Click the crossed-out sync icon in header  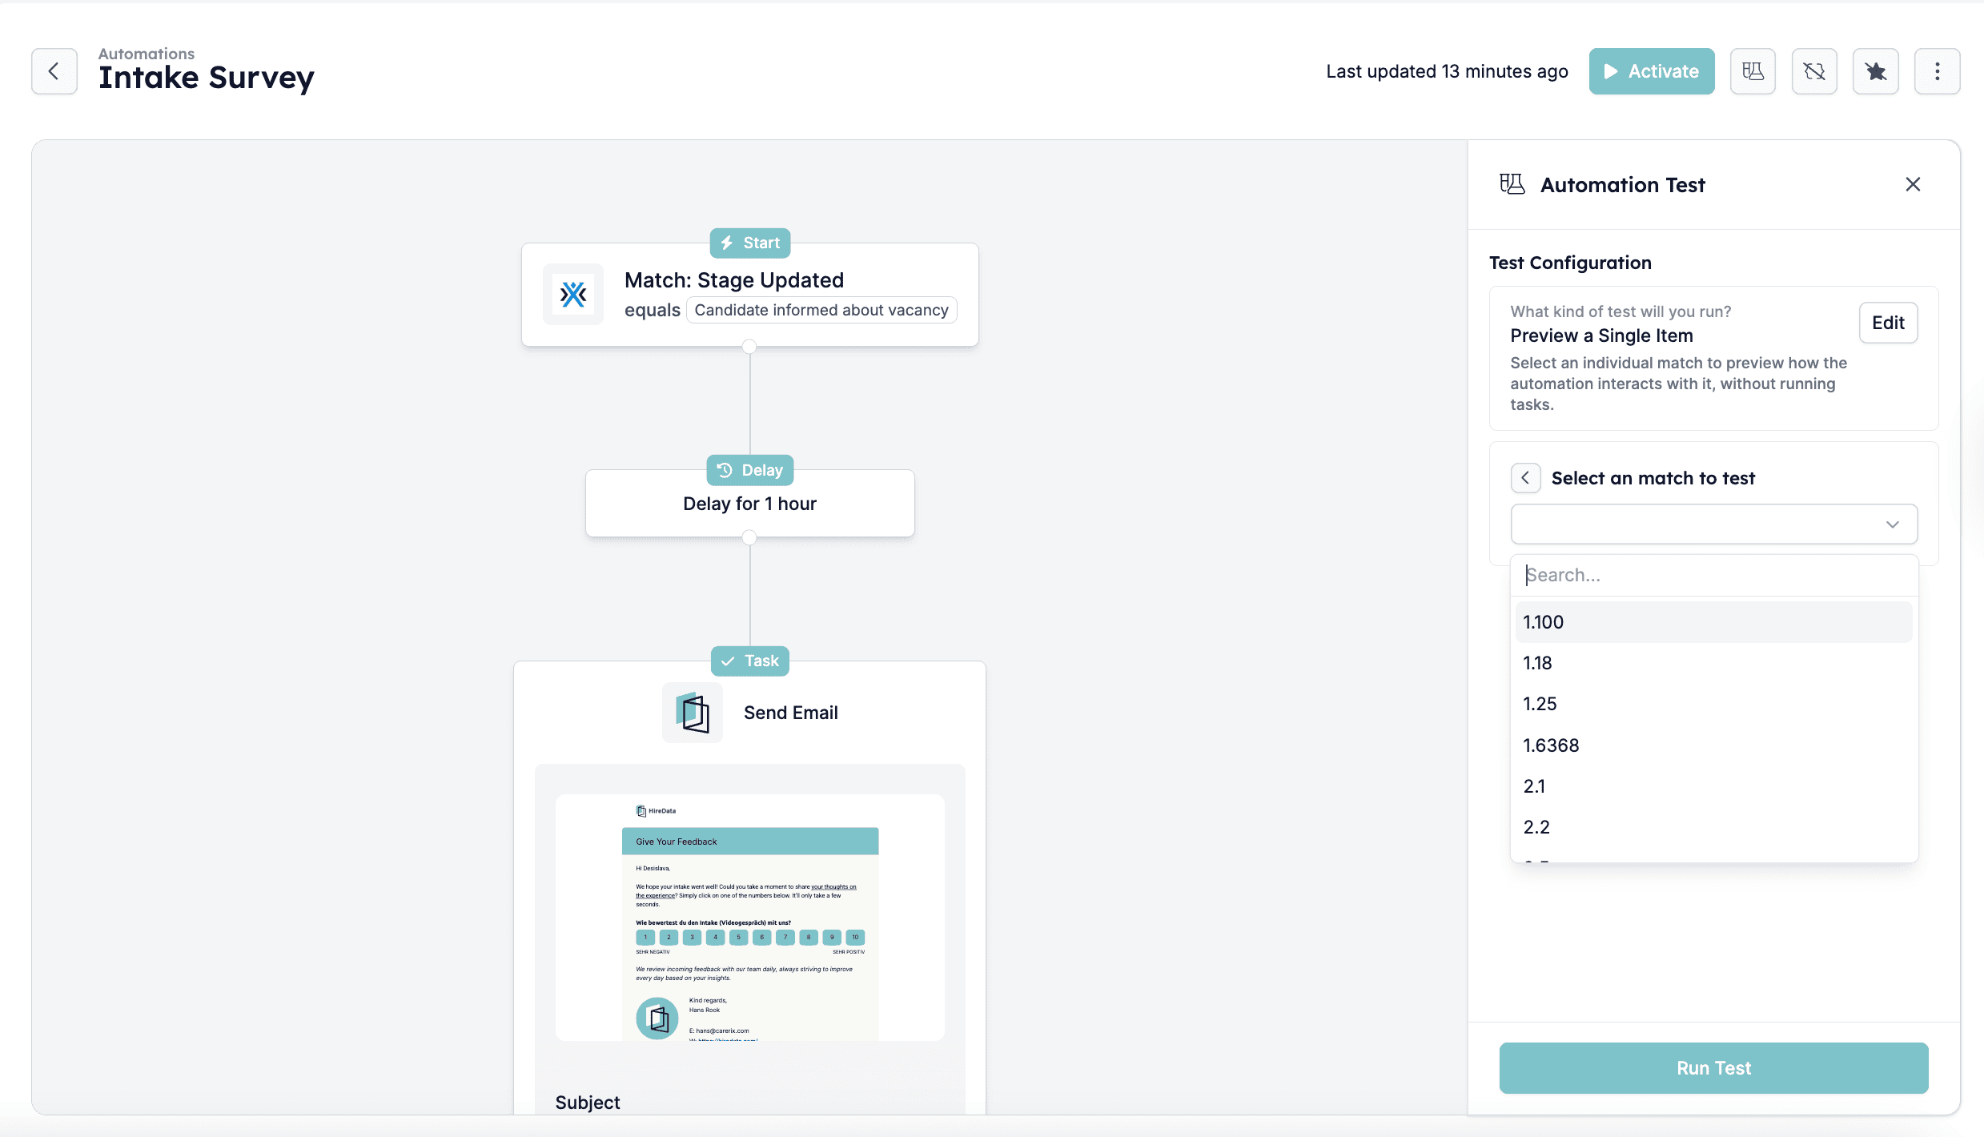pos(1814,71)
